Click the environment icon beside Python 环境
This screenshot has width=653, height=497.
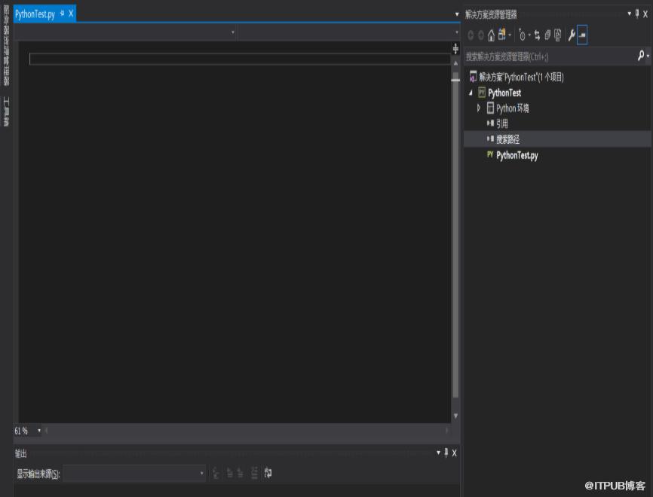tap(491, 108)
